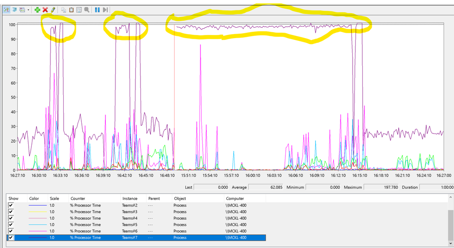Click the Teams#5 light blue color line
The width and height of the screenshot is (454, 248).
click(38, 224)
